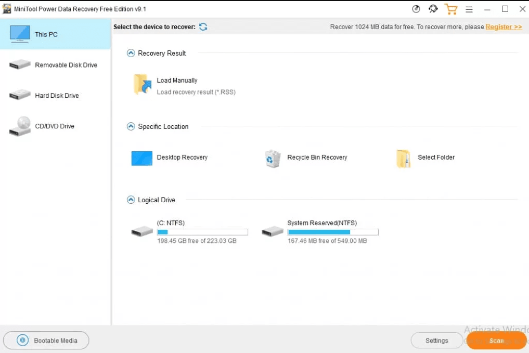Switch to CD/DVD Drive tab
The width and height of the screenshot is (529, 353).
tap(55, 126)
